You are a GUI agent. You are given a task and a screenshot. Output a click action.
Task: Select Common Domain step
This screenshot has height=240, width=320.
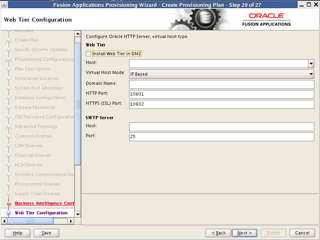33,136
